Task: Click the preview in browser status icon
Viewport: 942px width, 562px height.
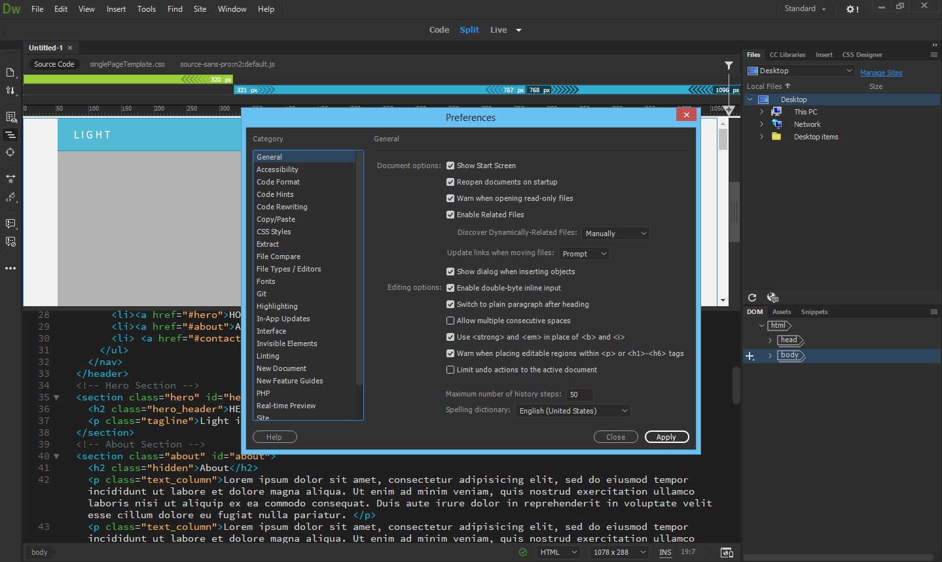Action: coord(727,552)
